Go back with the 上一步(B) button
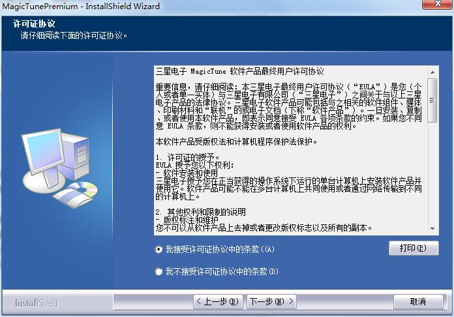 [x=219, y=301]
